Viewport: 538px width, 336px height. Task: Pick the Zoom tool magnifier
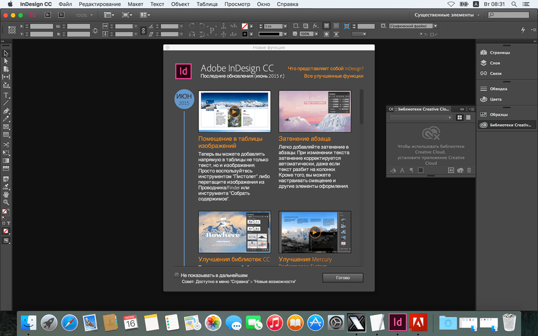point(6,202)
